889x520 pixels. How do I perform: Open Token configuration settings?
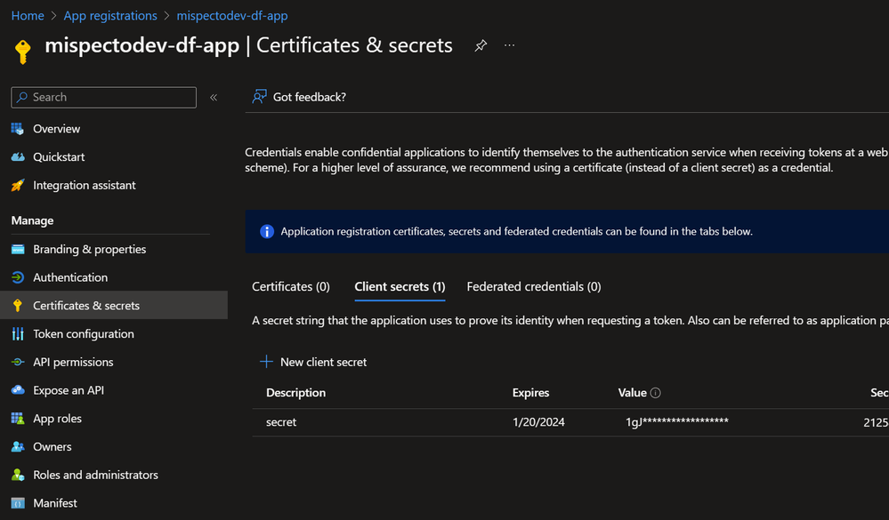pos(83,334)
